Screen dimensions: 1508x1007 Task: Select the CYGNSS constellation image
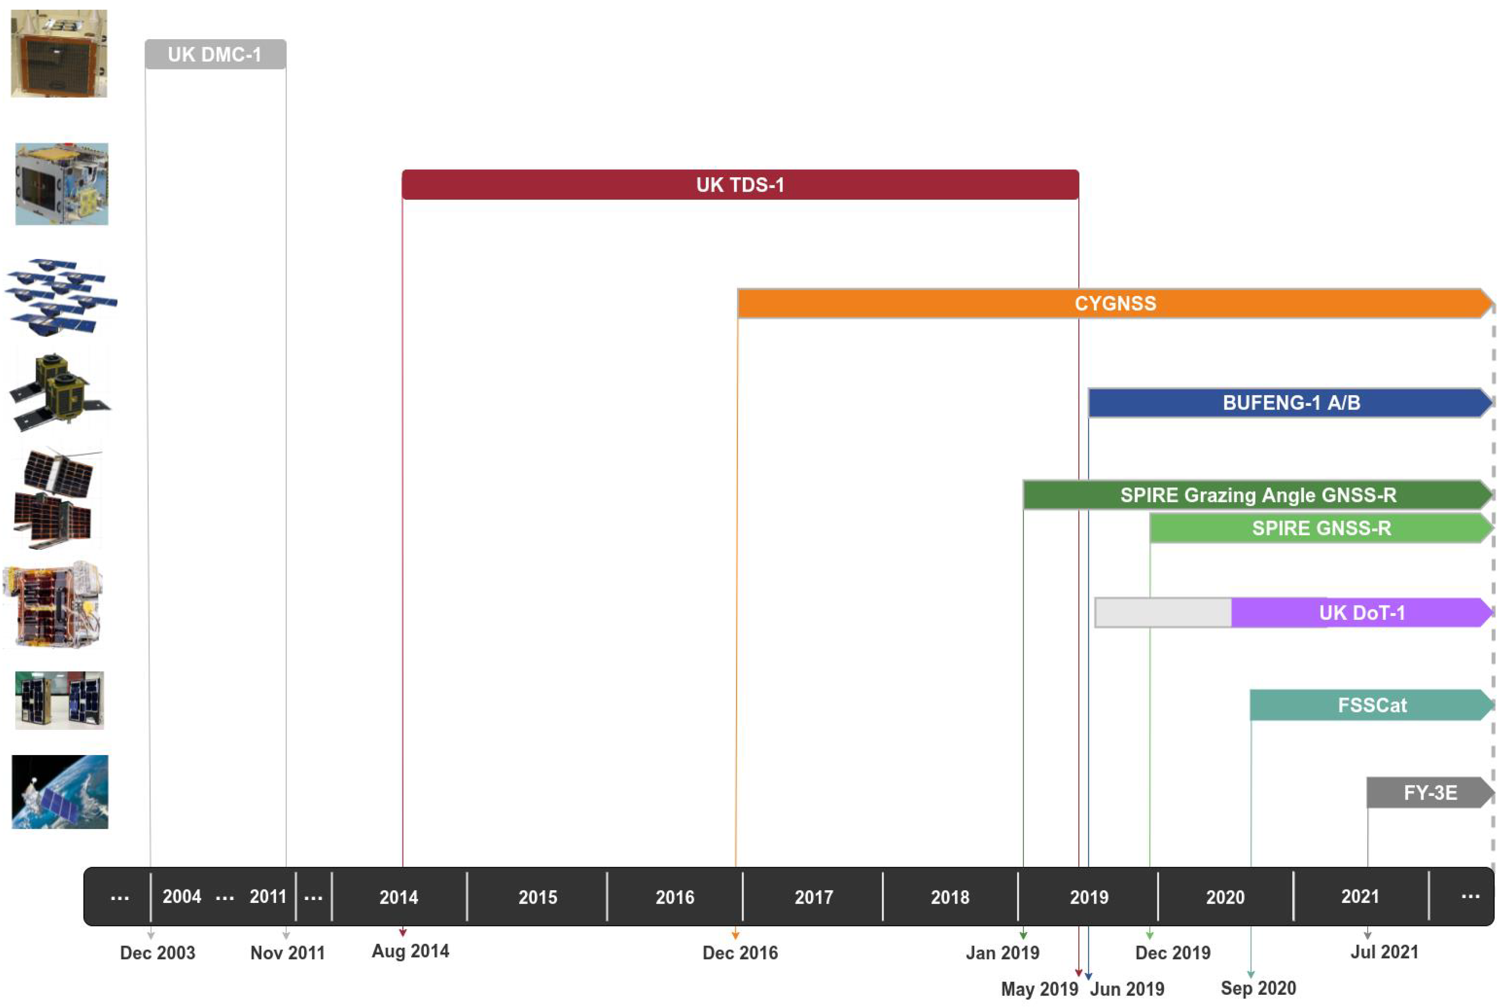click(61, 297)
